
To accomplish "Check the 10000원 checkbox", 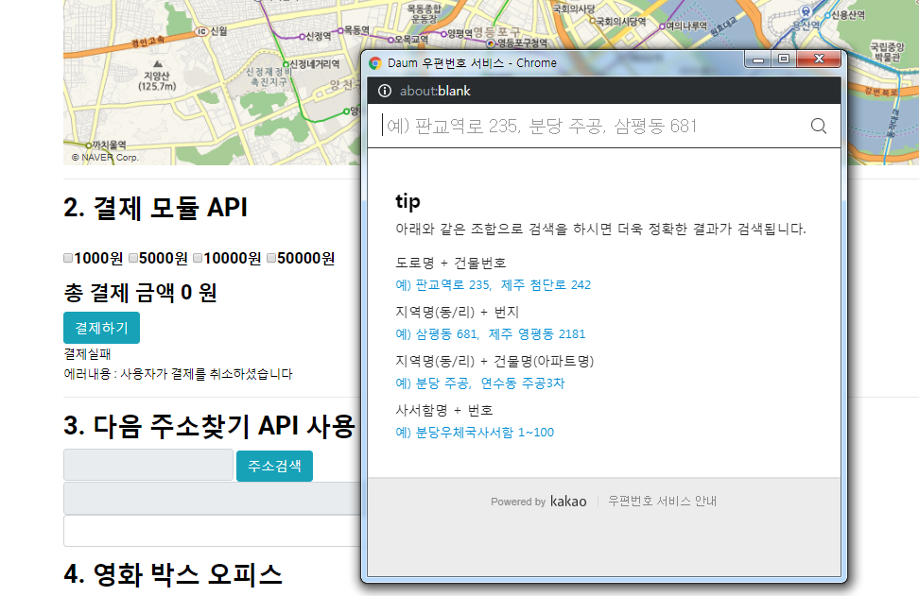I will click(x=198, y=258).
